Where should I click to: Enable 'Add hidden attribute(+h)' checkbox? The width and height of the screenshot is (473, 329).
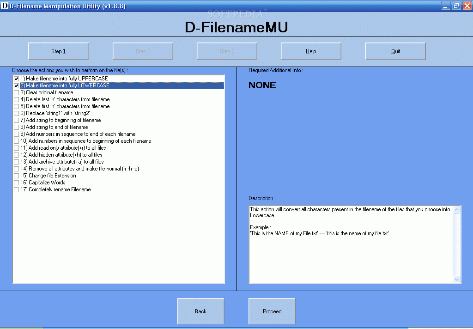coord(16,155)
